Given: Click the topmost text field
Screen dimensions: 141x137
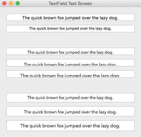Looking at the screenshot, I should (x=70, y=17).
